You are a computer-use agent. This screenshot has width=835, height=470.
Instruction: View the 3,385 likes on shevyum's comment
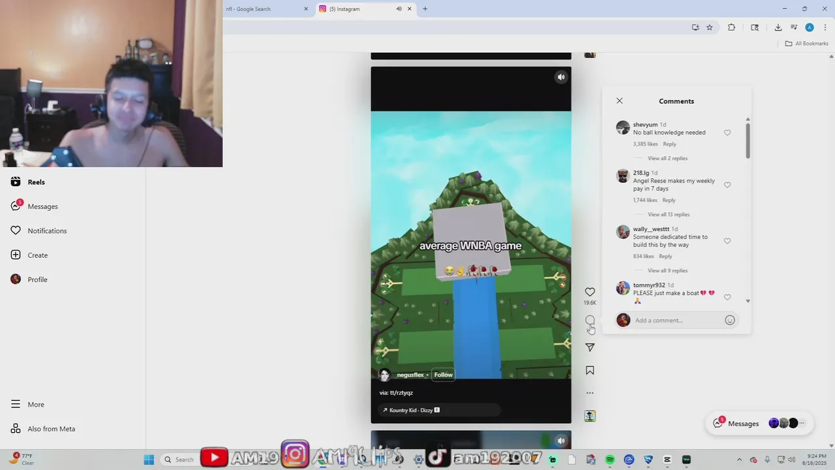(x=645, y=144)
